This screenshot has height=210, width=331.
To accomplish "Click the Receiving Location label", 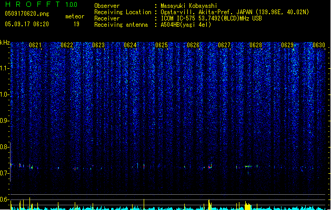I will (x=123, y=12).
